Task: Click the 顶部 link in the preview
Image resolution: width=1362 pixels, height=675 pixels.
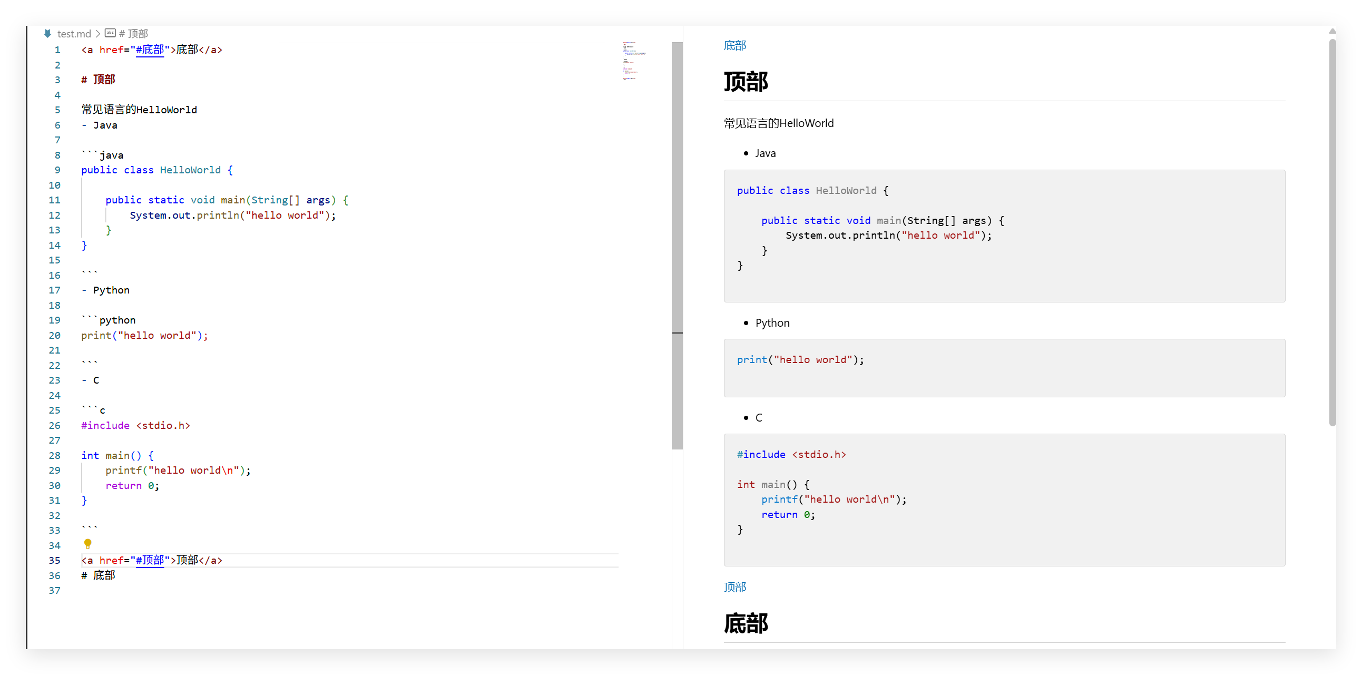Action: tap(734, 586)
